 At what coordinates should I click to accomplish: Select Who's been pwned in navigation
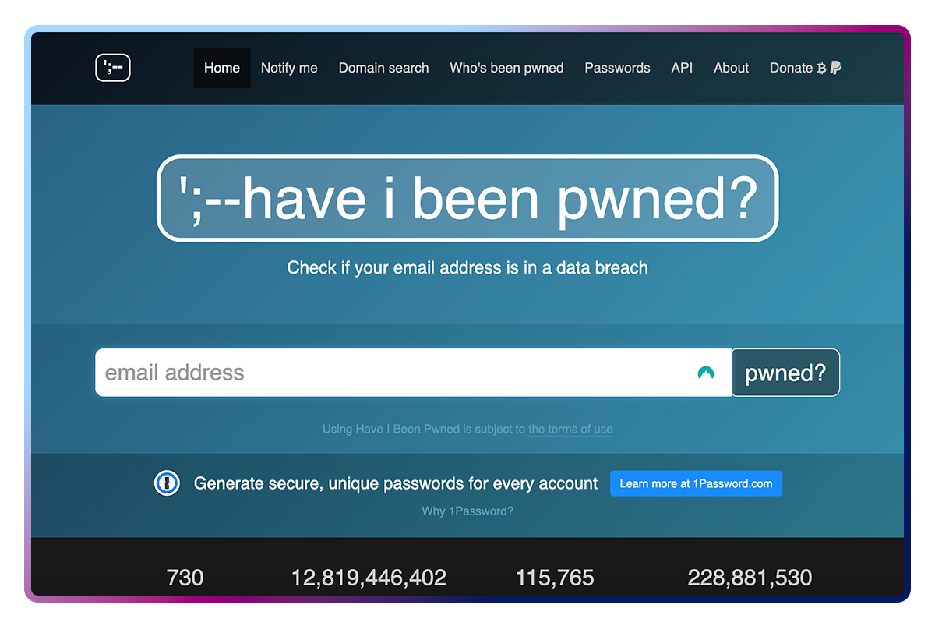506,68
